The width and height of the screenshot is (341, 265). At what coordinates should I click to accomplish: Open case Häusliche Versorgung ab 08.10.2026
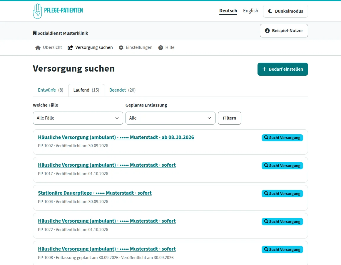(116, 138)
